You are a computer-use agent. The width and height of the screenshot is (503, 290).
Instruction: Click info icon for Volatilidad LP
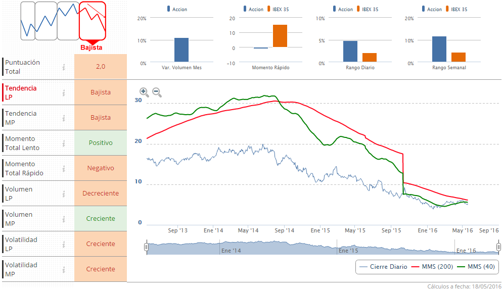(x=64, y=244)
